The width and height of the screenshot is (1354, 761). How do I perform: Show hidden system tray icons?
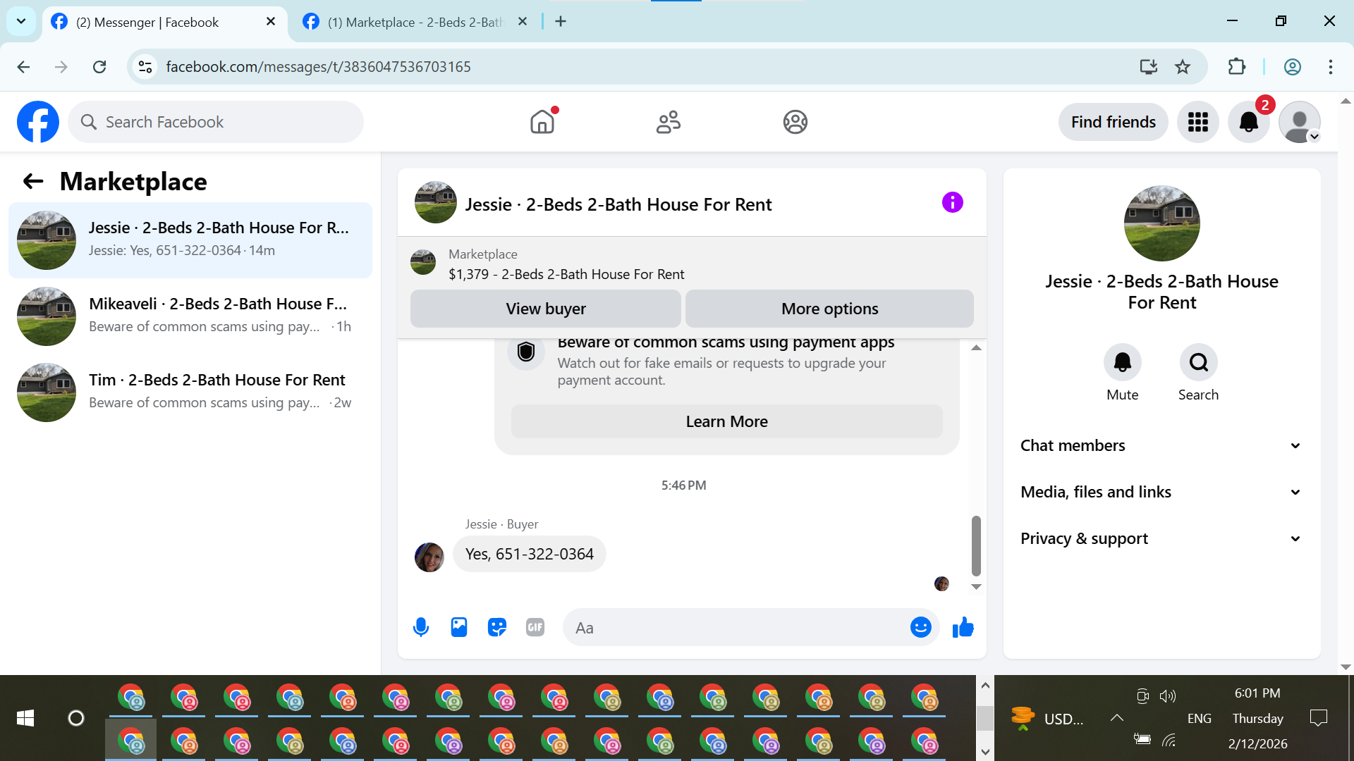click(1116, 718)
